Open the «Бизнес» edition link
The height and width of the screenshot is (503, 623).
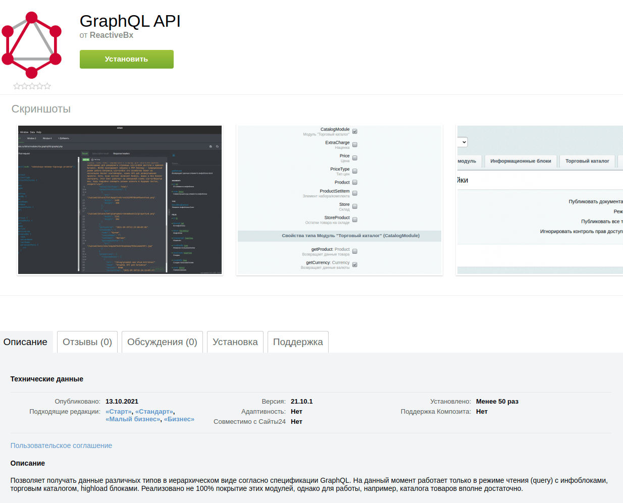pyautogui.click(x=179, y=419)
